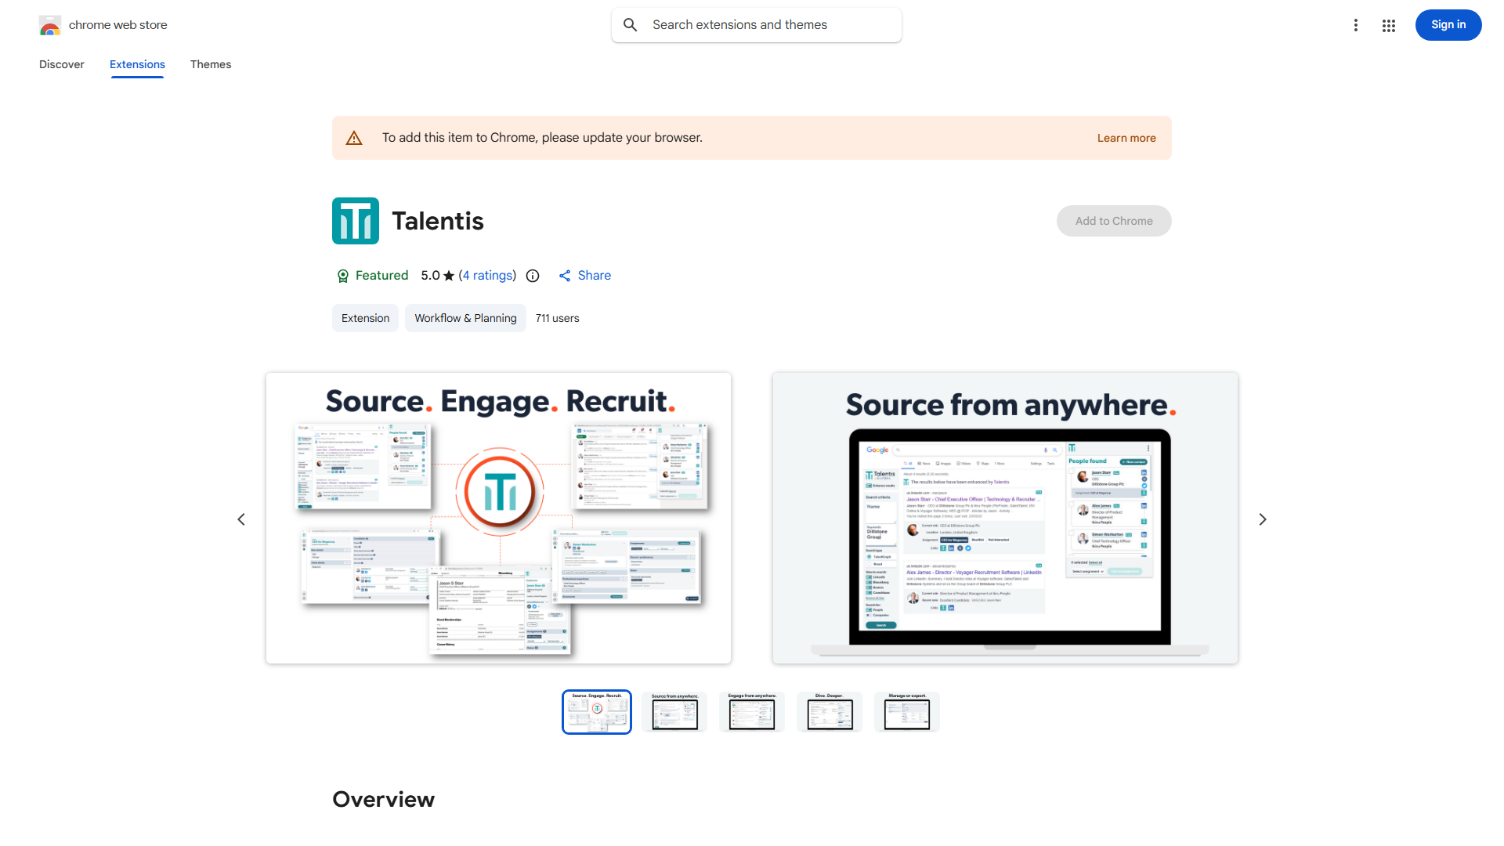Click the Featured badge icon
Image resolution: width=1504 pixels, height=846 pixels.
click(343, 276)
